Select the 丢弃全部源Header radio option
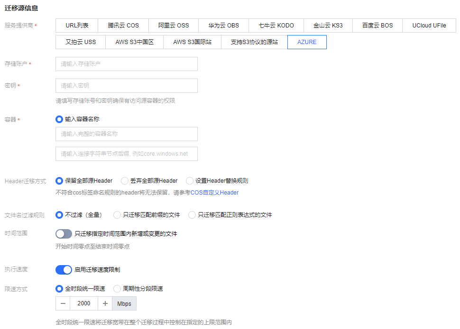 pyautogui.click(x=125, y=181)
